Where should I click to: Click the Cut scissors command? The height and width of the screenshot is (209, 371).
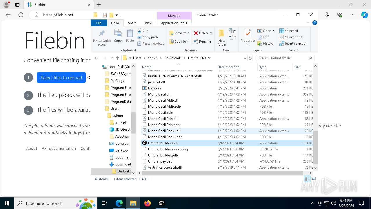tap(143, 31)
